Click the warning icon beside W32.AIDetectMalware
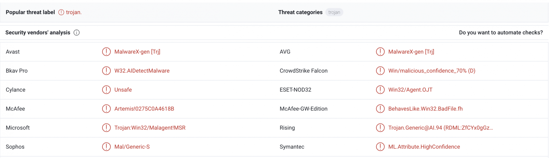The height and width of the screenshot is (158, 550). (106, 71)
